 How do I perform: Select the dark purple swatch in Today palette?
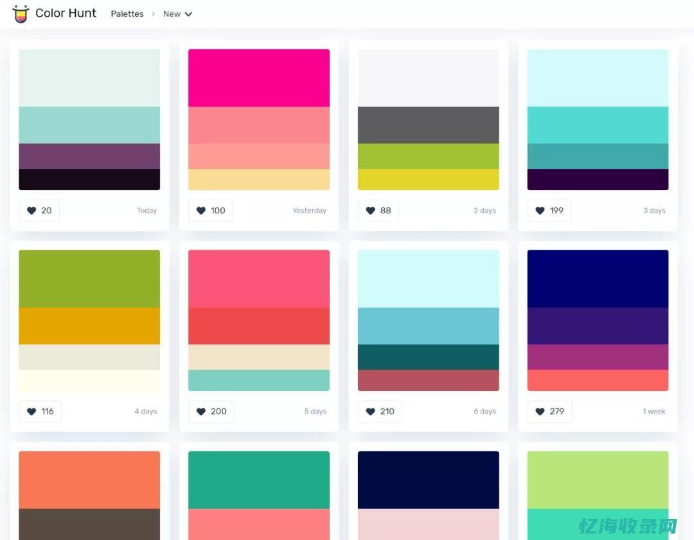pyautogui.click(x=89, y=156)
